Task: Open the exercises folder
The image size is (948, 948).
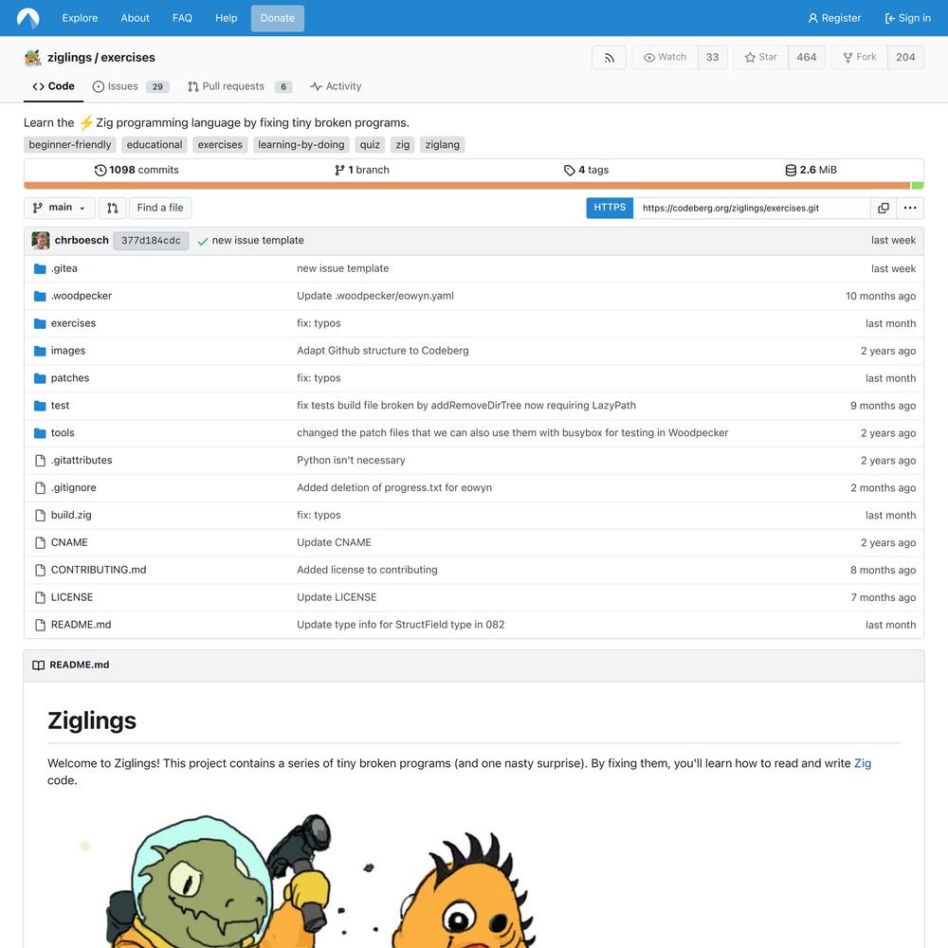Action: (x=73, y=323)
